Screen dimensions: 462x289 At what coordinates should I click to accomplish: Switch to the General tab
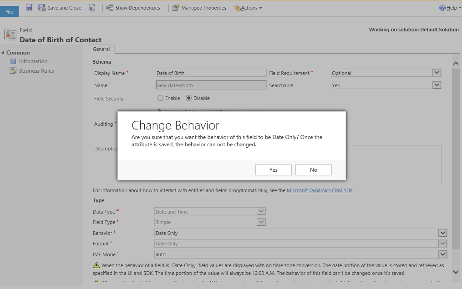[x=102, y=49]
